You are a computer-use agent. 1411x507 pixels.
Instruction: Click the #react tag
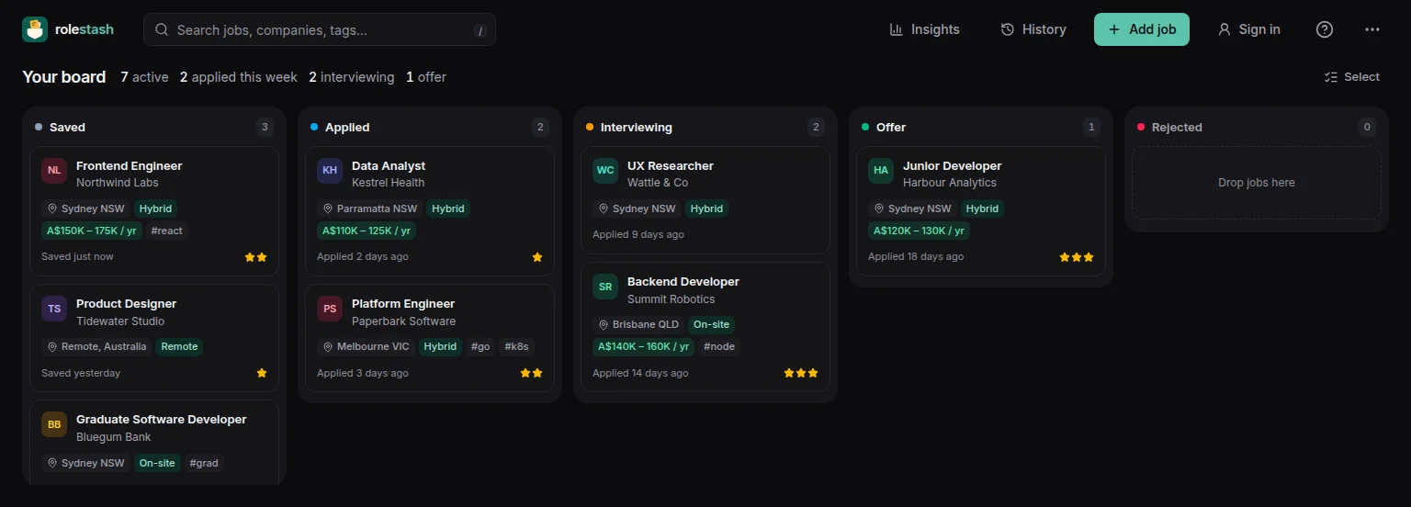166,231
